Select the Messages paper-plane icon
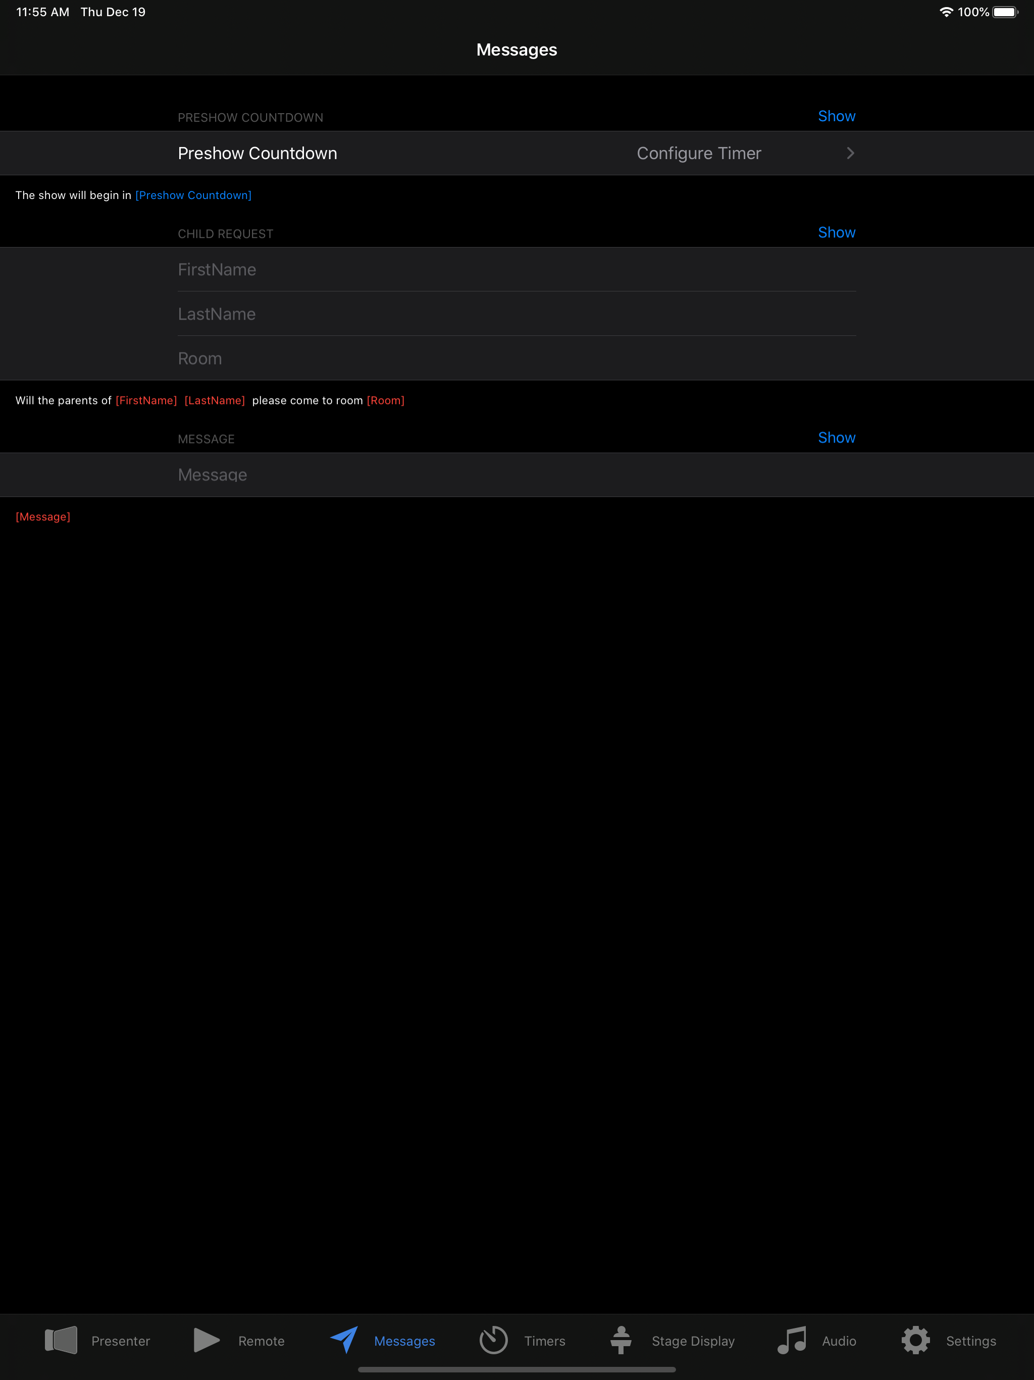This screenshot has width=1034, height=1380. (344, 1340)
